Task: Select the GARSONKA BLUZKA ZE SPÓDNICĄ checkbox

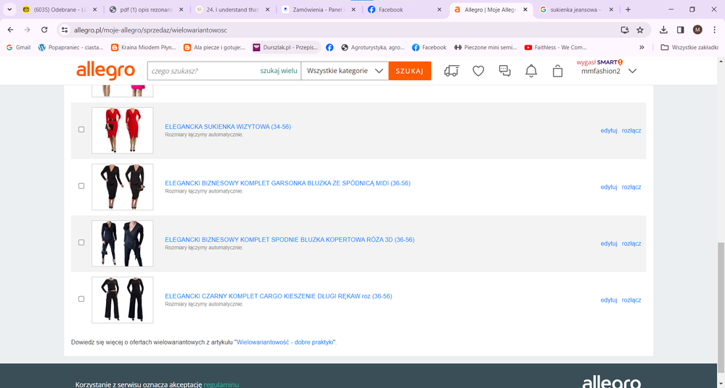Action: coord(81,186)
